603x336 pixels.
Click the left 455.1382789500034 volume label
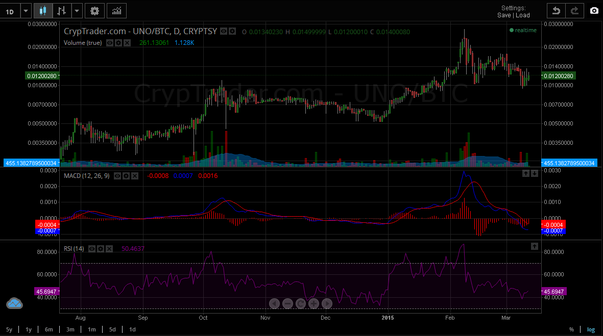(x=31, y=163)
